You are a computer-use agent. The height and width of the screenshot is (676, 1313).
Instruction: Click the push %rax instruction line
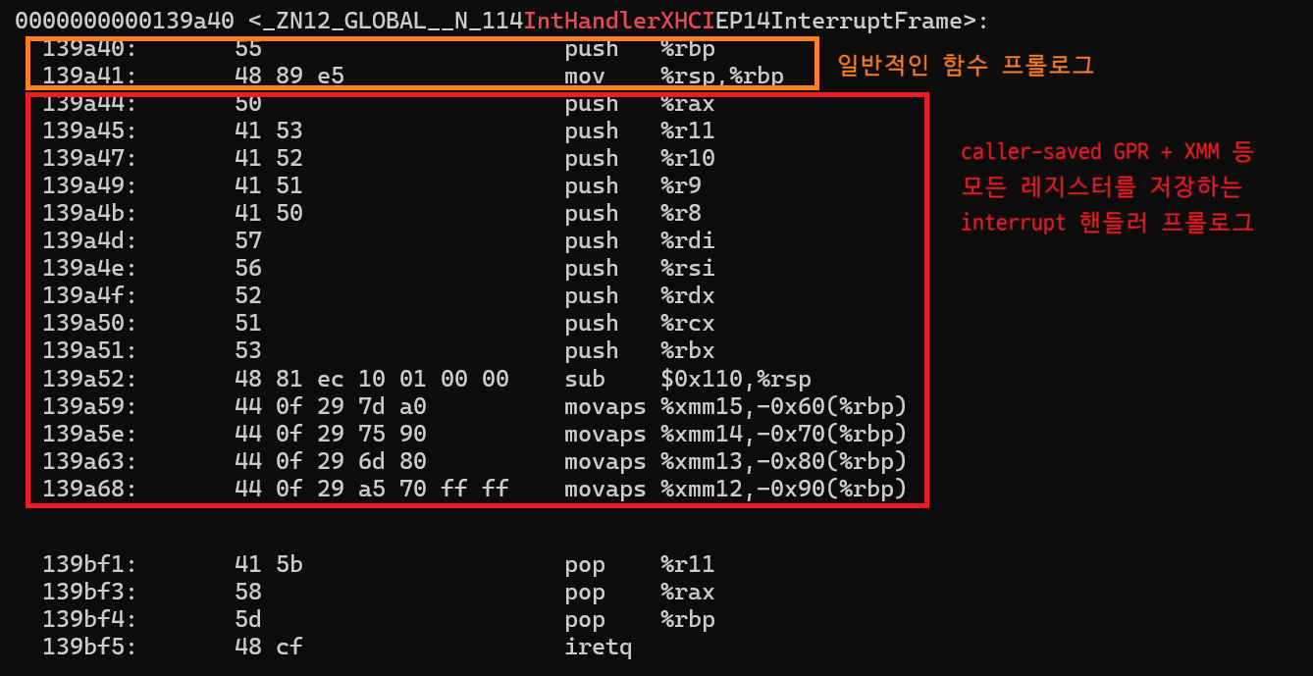click(x=639, y=103)
